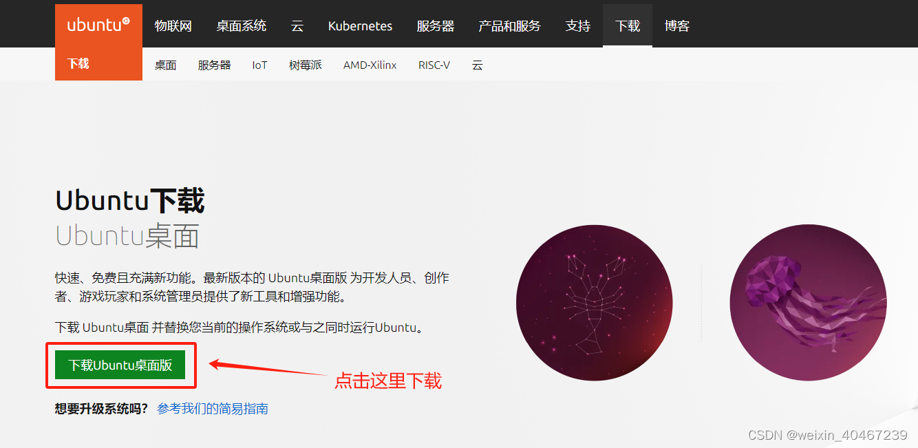This screenshot has height=448, width=918.
Task: Click the lobster constellation artwork
Action: pyautogui.click(x=595, y=303)
